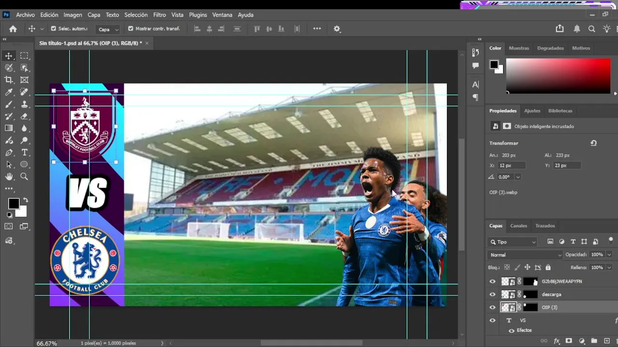Select the Object Selection tool
The width and height of the screenshot is (618, 347).
point(24,68)
